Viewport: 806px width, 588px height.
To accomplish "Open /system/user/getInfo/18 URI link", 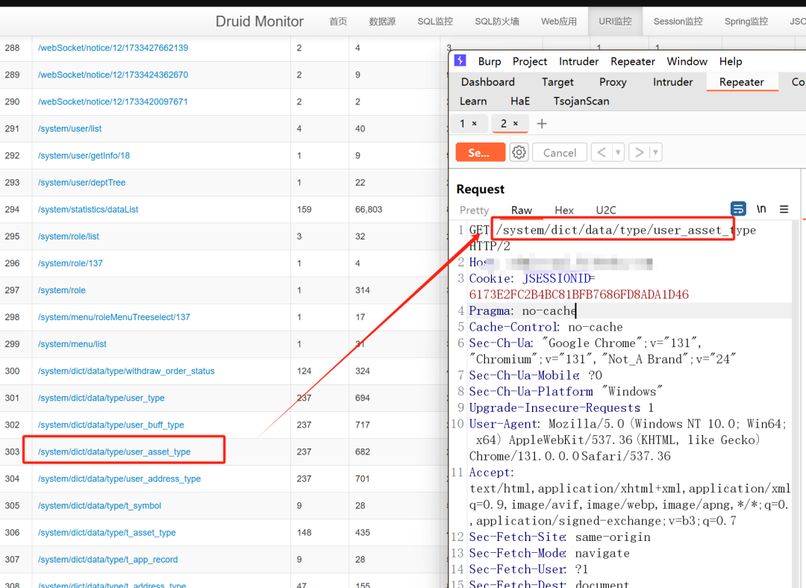I will [x=84, y=155].
